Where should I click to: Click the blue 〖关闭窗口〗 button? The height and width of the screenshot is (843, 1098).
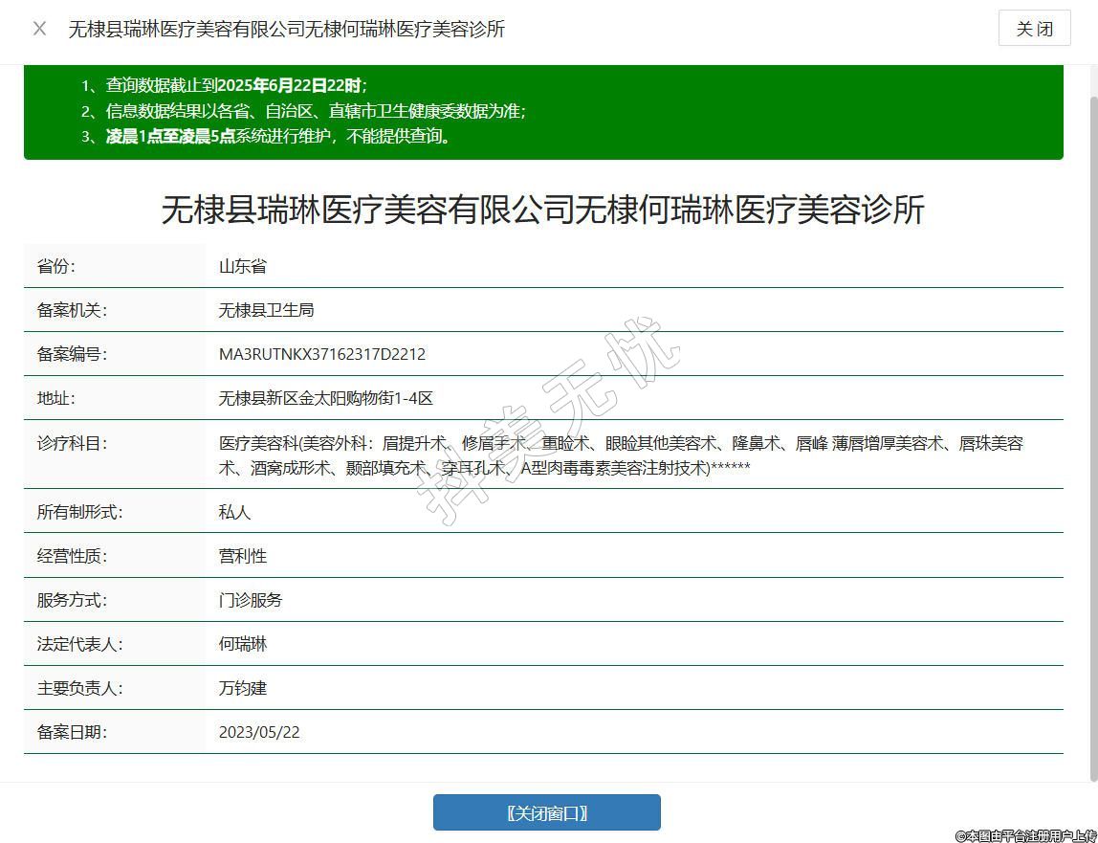546,812
